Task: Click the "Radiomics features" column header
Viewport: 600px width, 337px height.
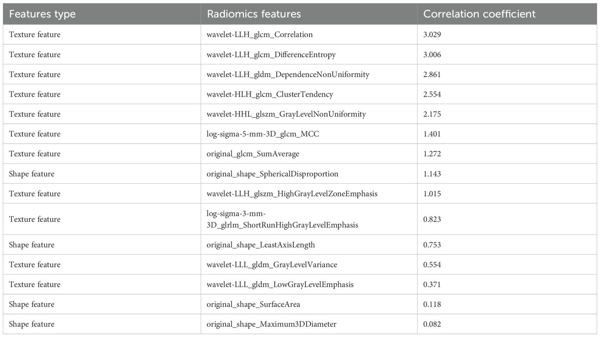Action: 254,14
